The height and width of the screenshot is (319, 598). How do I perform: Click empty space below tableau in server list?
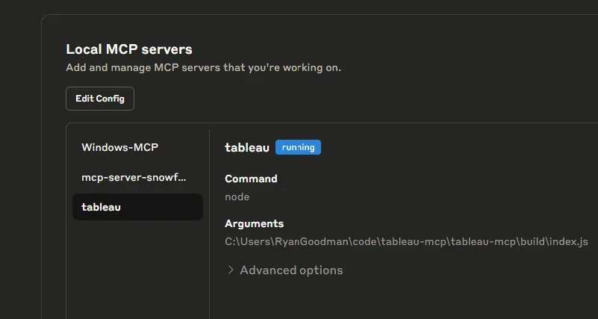click(x=137, y=267)
